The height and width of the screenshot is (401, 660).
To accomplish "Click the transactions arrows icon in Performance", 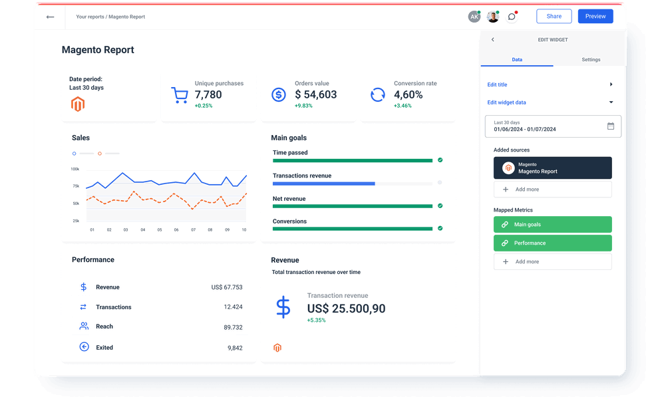I will click(x=82, y=307).
